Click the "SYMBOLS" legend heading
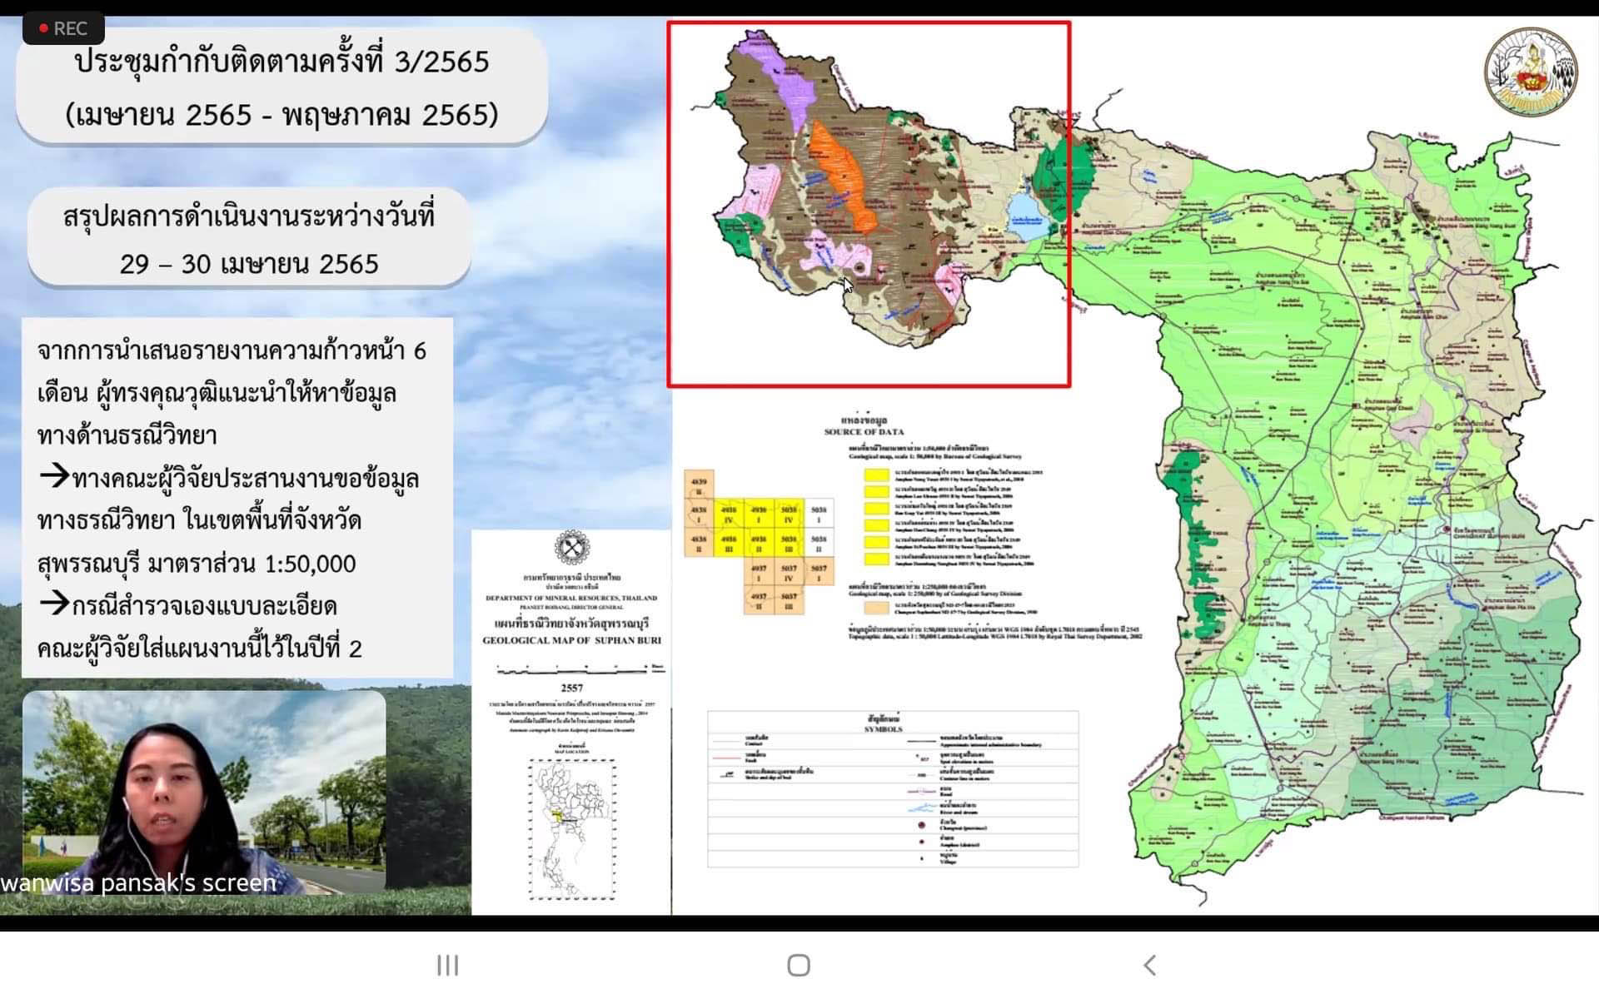Screen dimensions: 1599x999 (x=883, y=729)
